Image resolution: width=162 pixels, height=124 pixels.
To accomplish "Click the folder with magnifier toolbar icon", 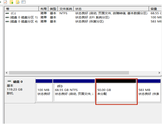I will [x=18, y=2].
